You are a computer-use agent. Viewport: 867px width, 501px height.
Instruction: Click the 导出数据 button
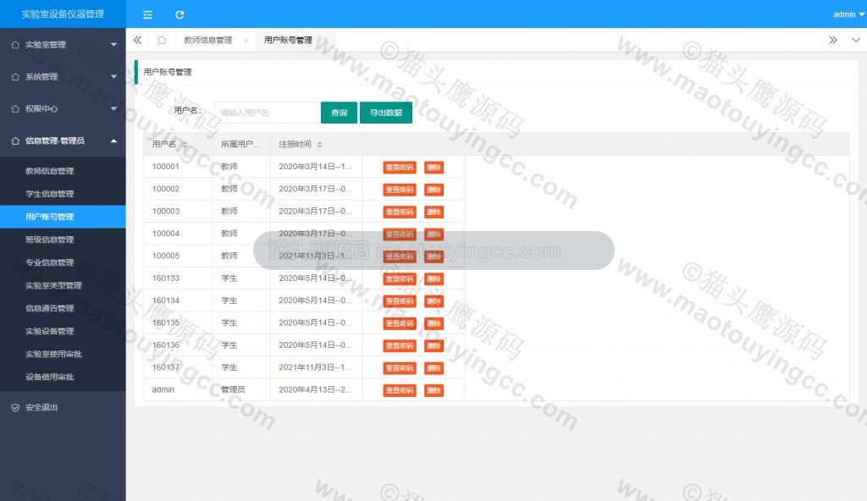click(386, 113)
